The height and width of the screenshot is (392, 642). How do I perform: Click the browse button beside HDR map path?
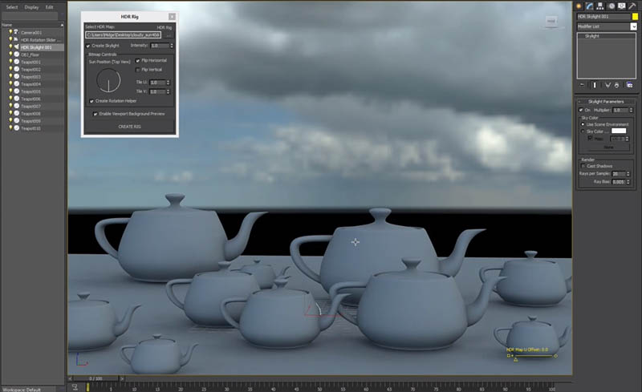(169, 35)
